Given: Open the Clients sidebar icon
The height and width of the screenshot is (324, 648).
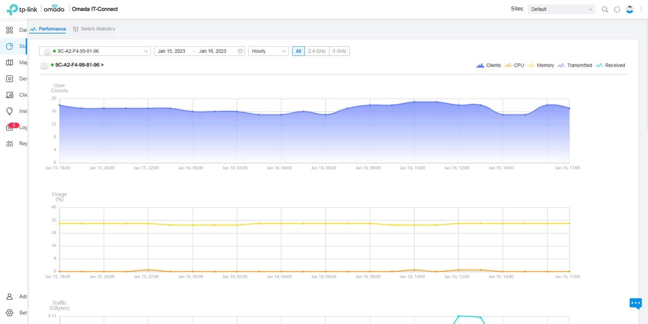Looking at the screenshot, I should pos(9,95).
